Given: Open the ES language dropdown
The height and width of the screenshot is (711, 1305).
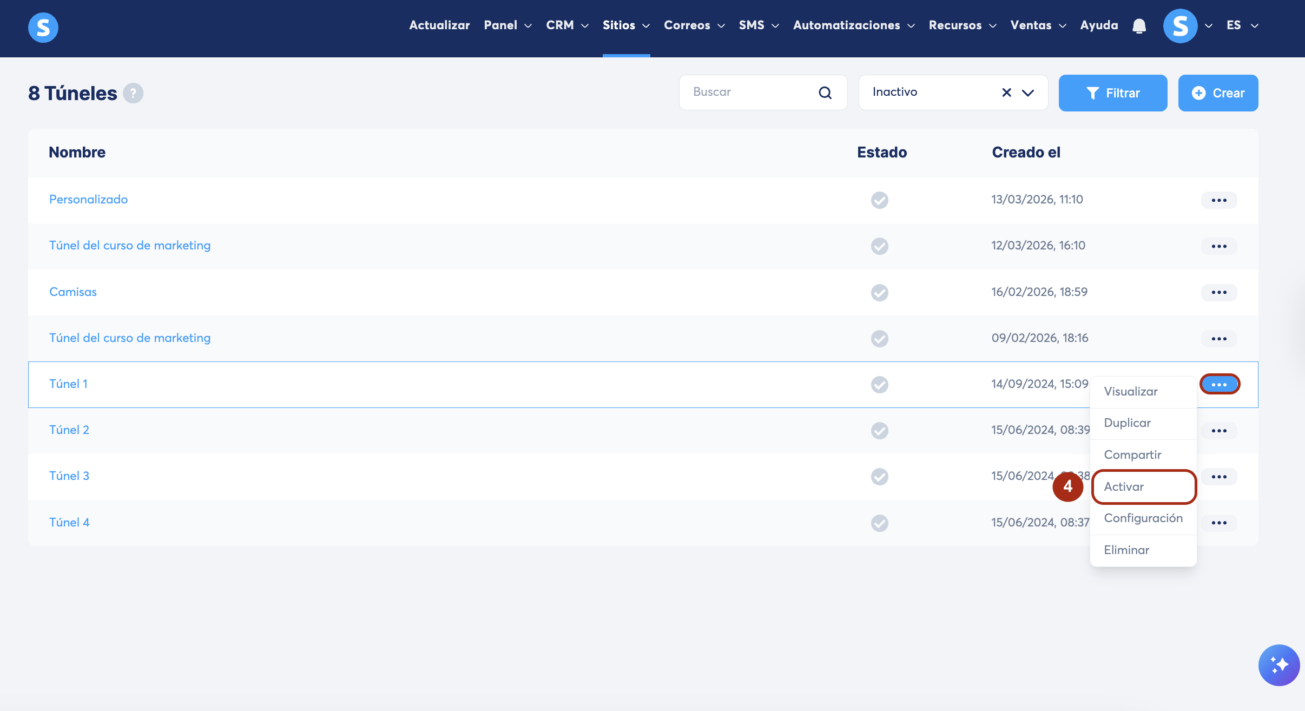Looking at the screenshot, I should click(1242, 25).
